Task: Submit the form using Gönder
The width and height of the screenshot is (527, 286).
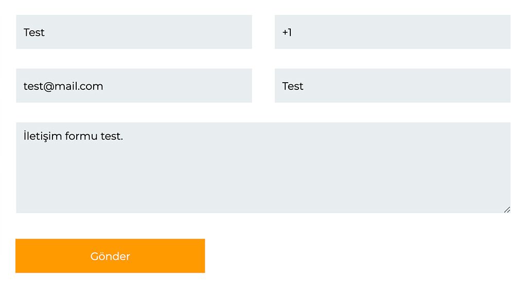Action: (x=110, y=256)
